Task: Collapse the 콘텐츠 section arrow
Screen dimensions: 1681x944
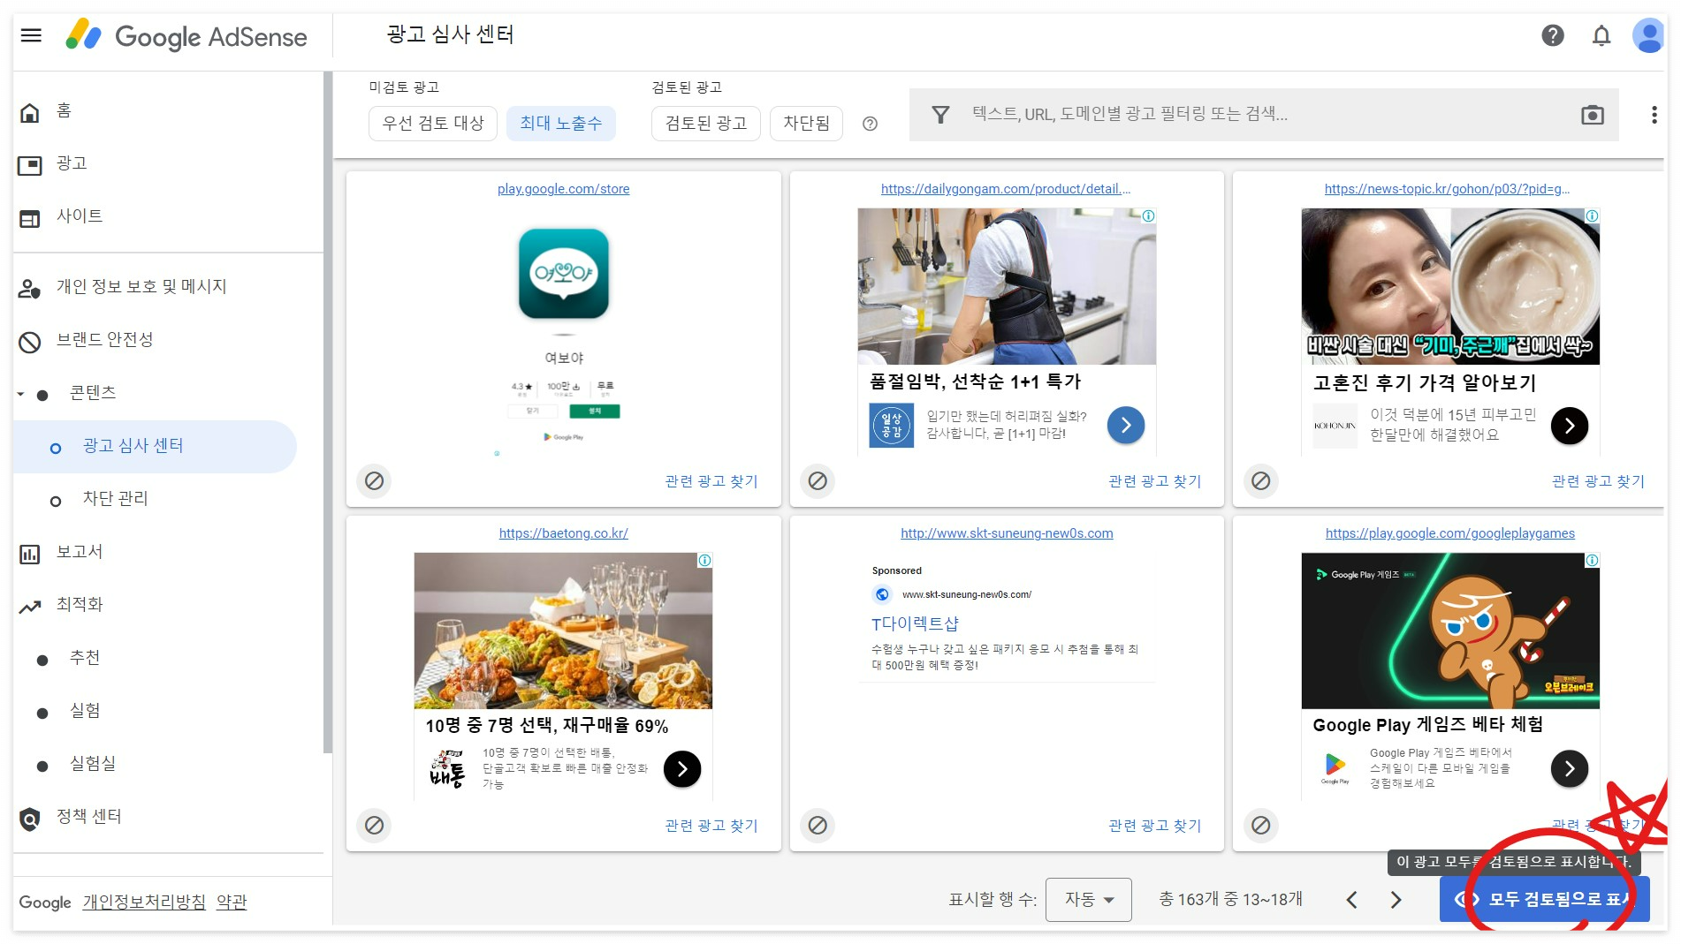Action: (20, 394)
